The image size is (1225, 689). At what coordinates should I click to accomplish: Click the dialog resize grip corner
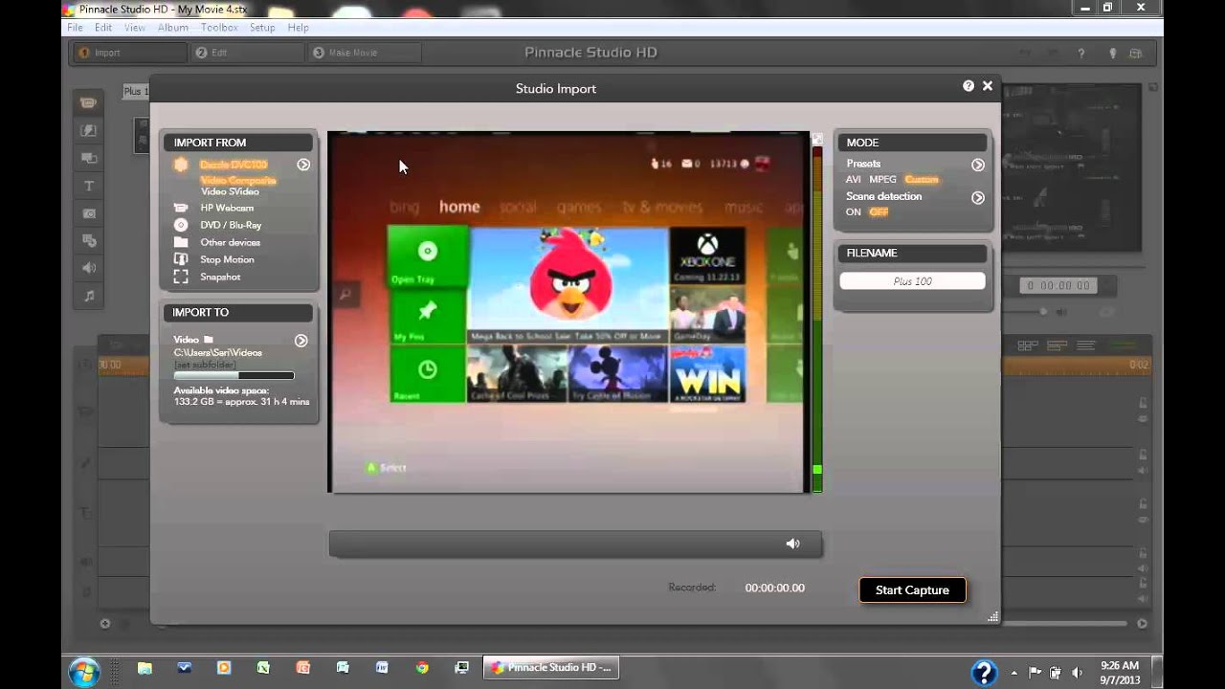point(992,617)
